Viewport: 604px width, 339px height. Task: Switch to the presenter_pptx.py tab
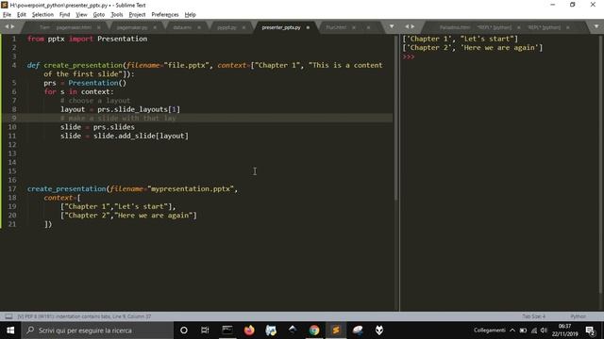pos(281,27)
